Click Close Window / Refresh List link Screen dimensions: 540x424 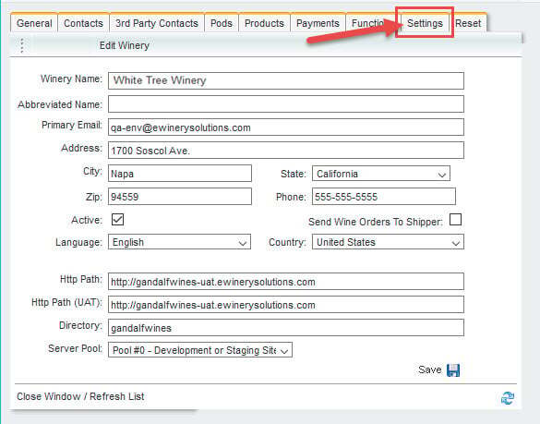(x=80, y=396)
